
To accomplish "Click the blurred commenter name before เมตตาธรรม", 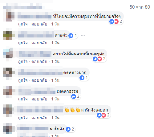I will point(37,91).
